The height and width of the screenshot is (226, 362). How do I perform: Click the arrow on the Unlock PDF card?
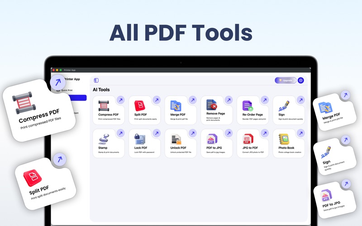click(x=193, y=133)
